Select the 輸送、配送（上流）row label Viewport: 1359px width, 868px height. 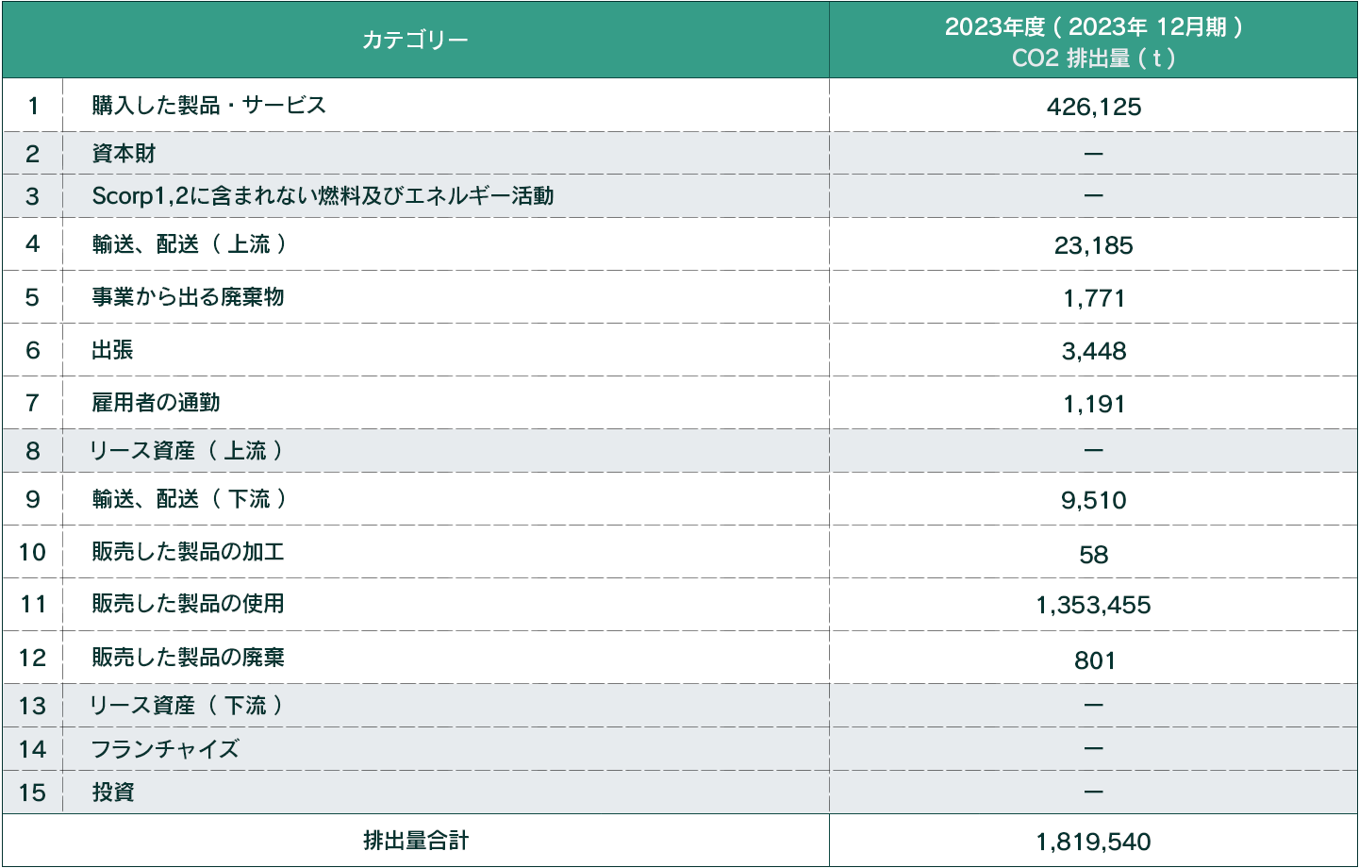190,244
